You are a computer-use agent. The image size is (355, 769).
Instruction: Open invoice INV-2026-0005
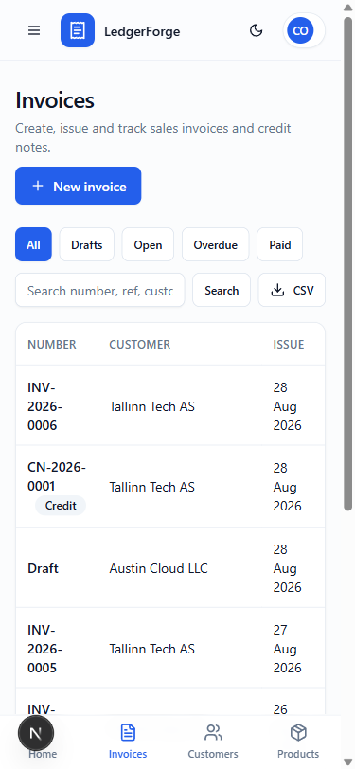coord(45,649)
